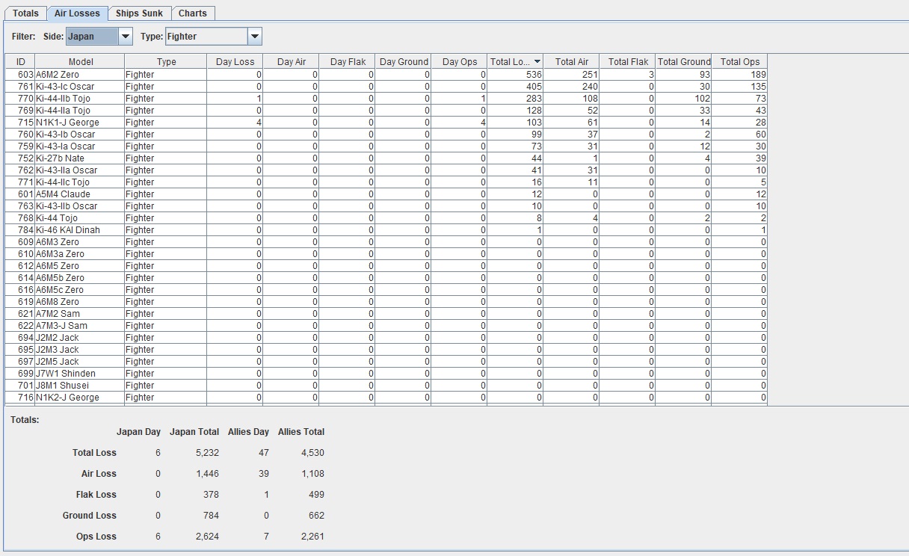Click the Total Air value 251 cell
Screen dimensions: 909x556
pyautogui.click(x=571, y=75)
